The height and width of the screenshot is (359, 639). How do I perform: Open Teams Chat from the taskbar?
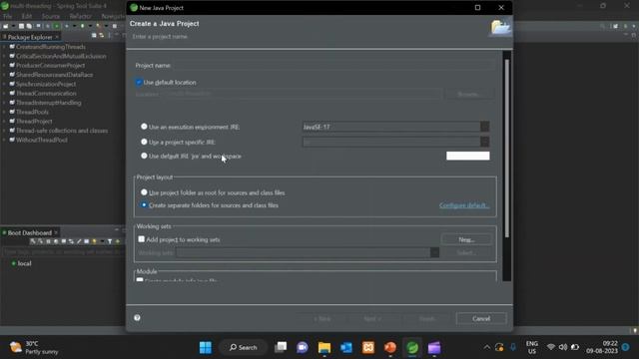point(303,347)
